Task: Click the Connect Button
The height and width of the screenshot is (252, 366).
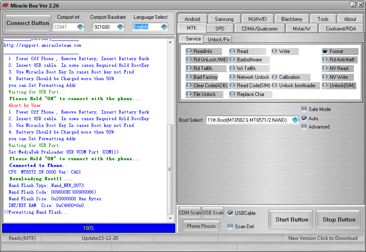Action: pyautogui.click(x=28, y=23)
